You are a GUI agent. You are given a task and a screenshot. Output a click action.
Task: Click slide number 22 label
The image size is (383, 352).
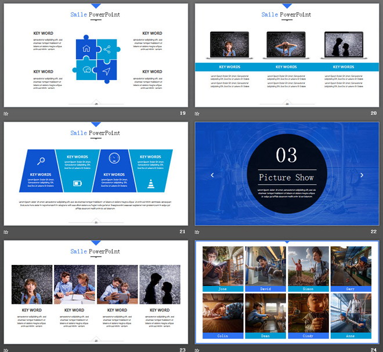click(374, 231)
